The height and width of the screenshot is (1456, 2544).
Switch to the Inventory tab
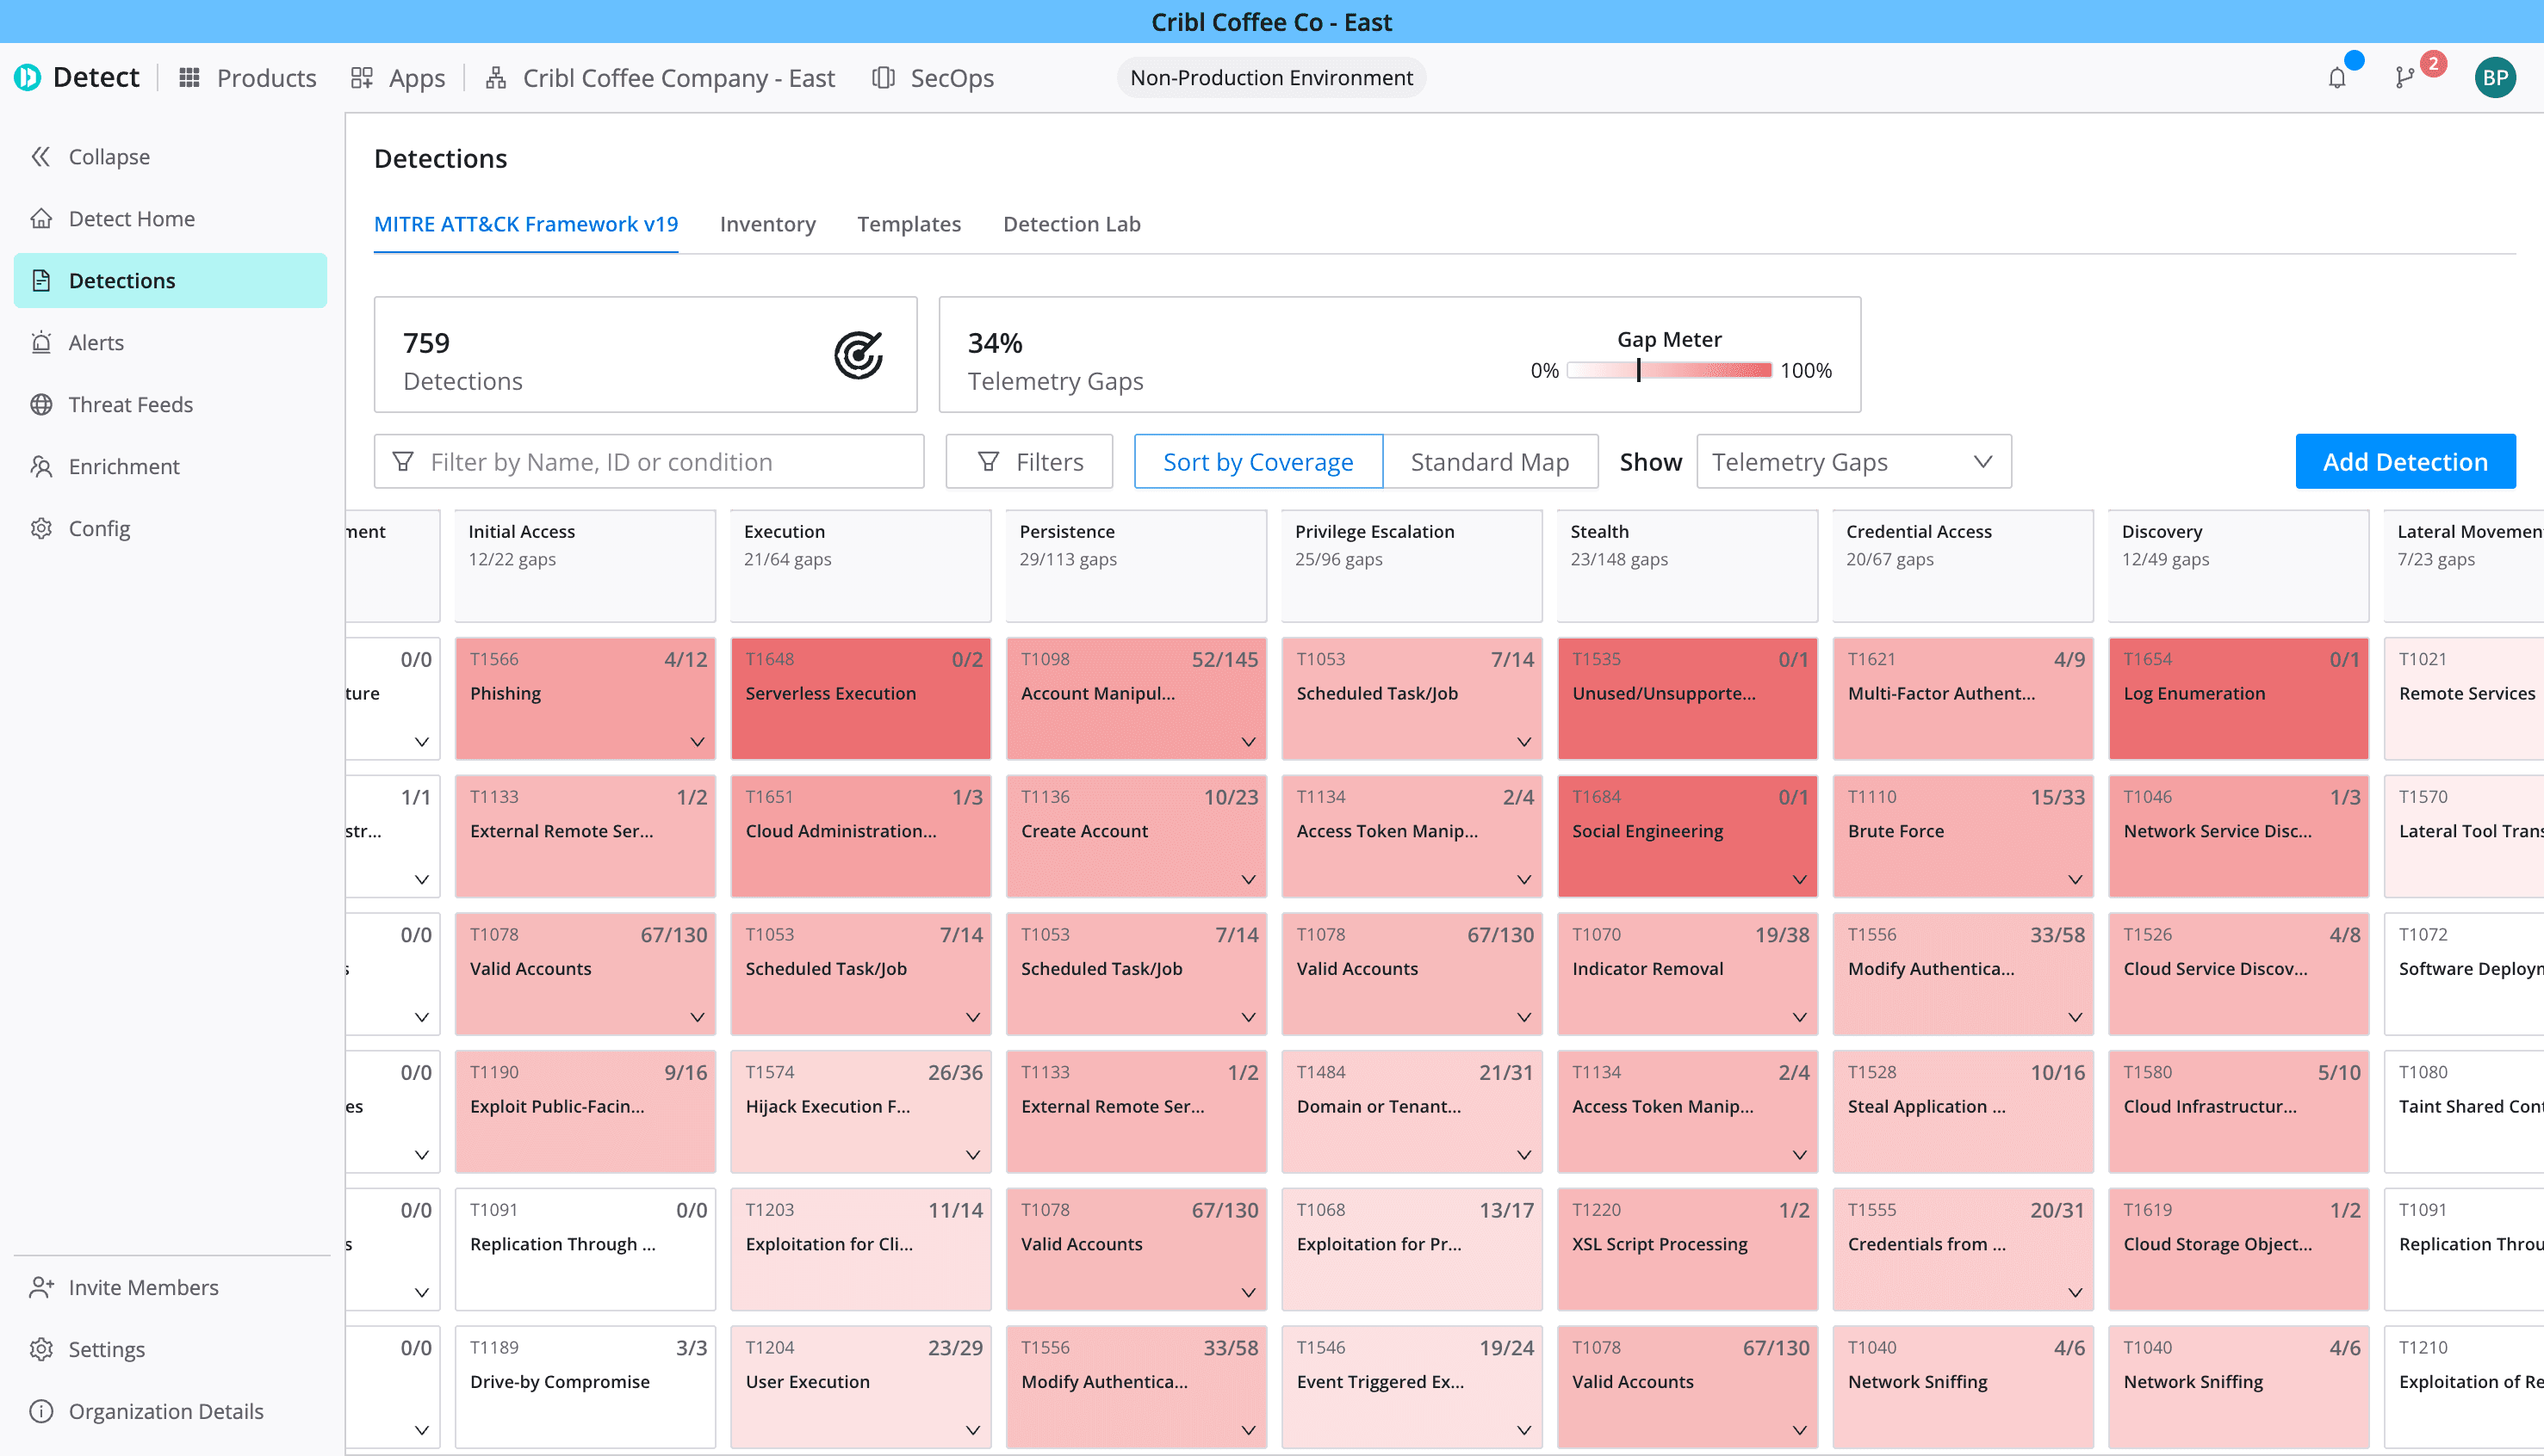pos(767,224)
